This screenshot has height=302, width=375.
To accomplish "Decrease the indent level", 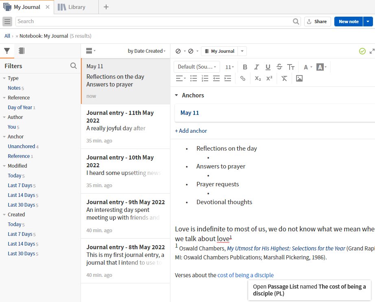I will click(x=216, y=78).
